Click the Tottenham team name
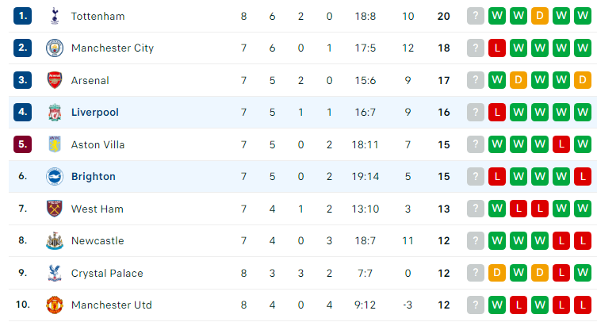 (x=98, y=17)
